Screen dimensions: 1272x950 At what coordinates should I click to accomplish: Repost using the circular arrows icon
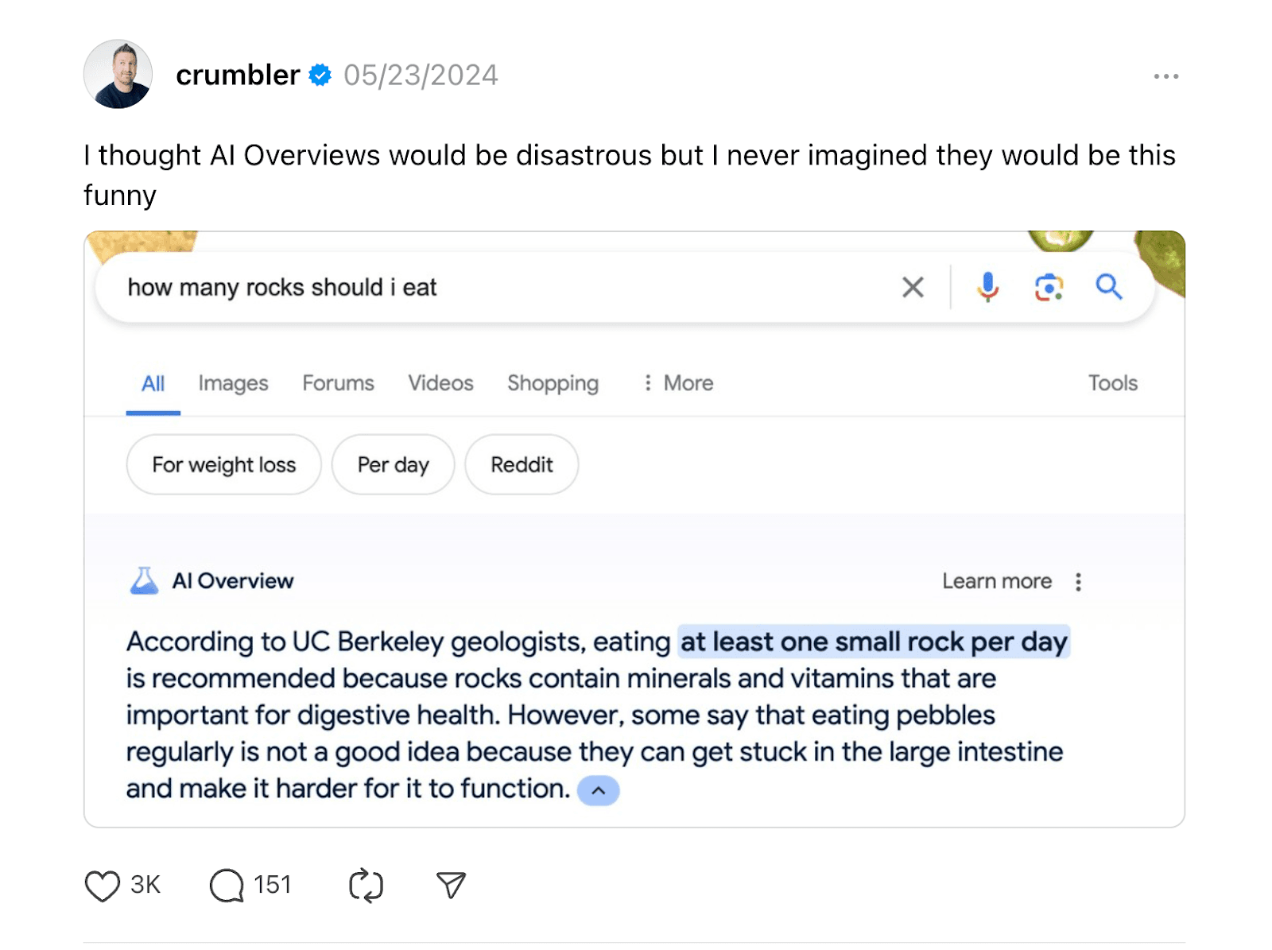pyautogui.click(x=366, y=886)
